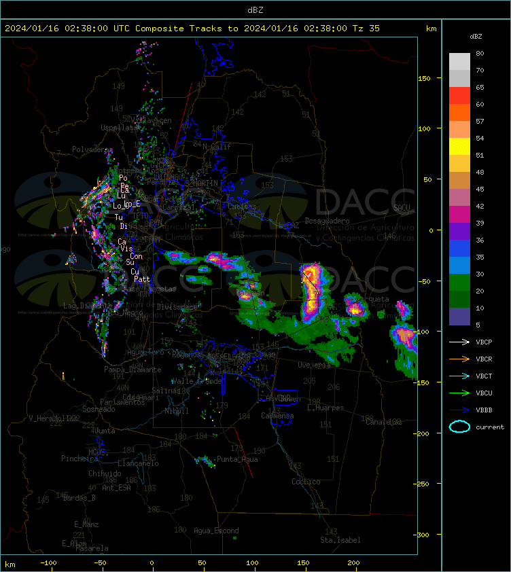
Task: Click the '80' value on color scale
Action: (x=480, y=53)
